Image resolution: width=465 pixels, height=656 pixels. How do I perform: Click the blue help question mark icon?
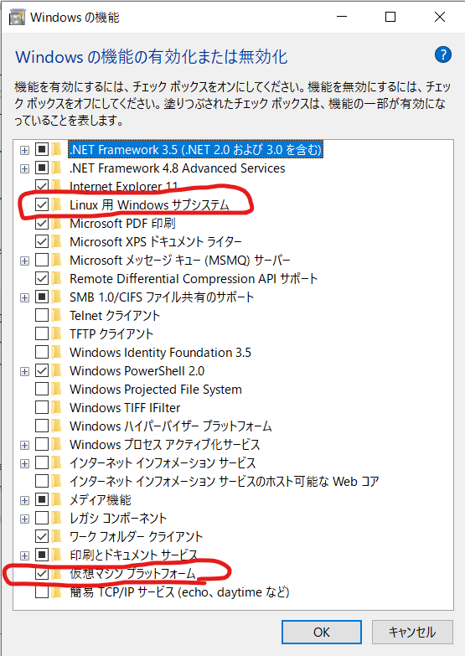point(443,54)
